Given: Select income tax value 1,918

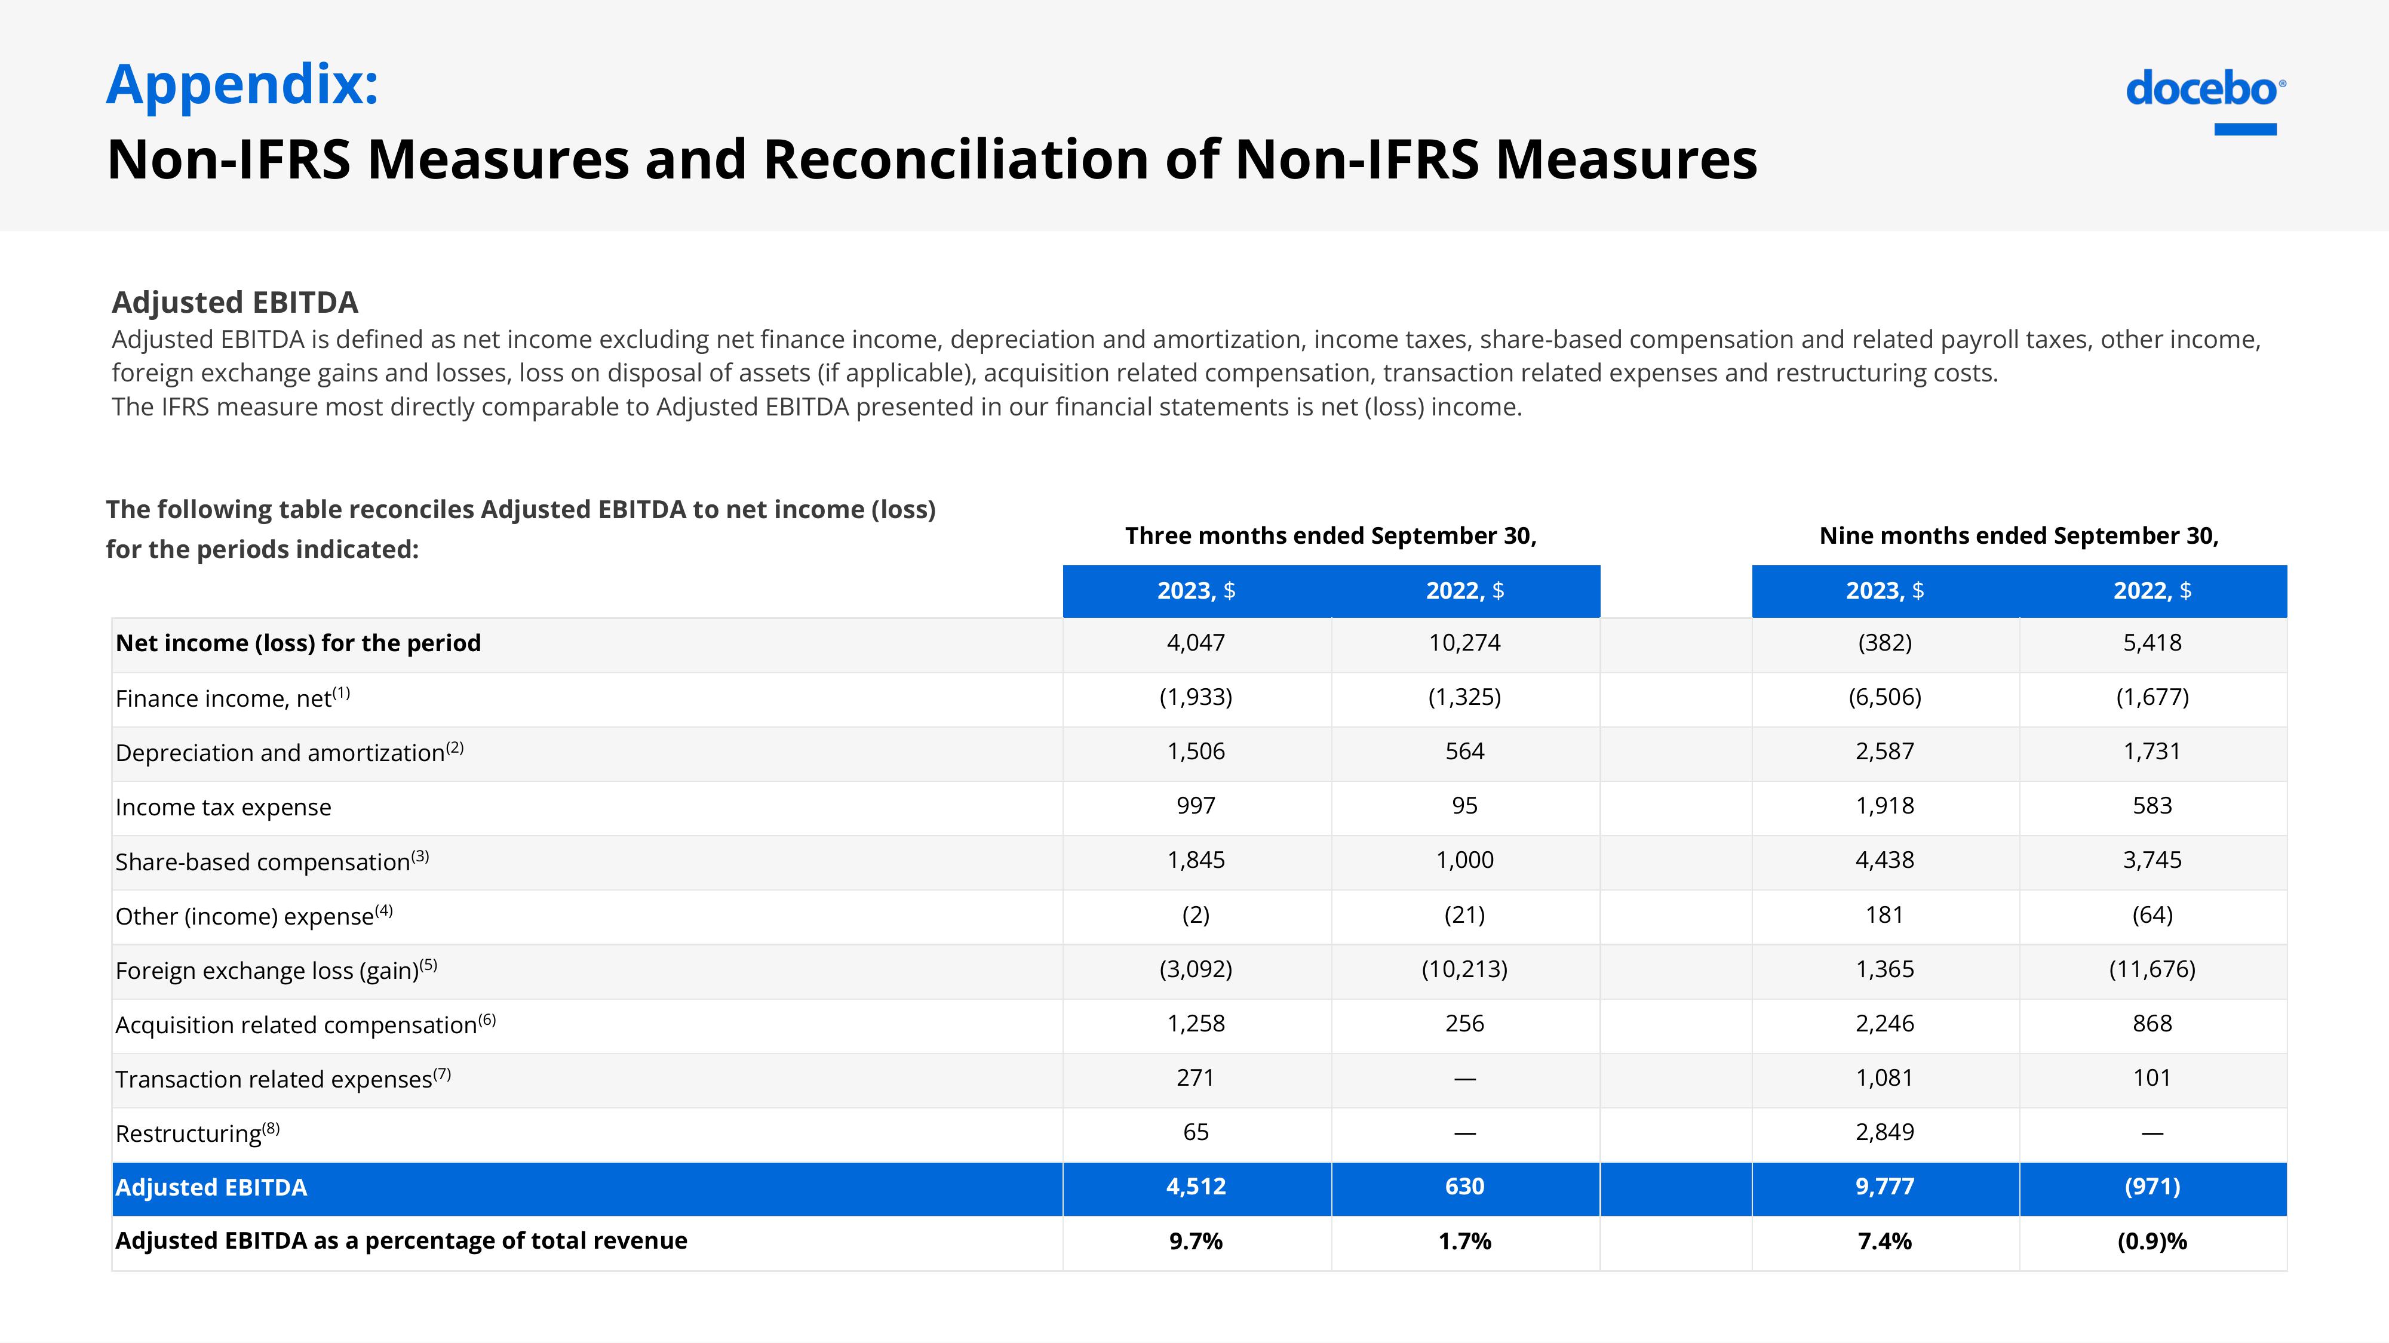Looking at the screenshot, I should tap(1884, 805).
